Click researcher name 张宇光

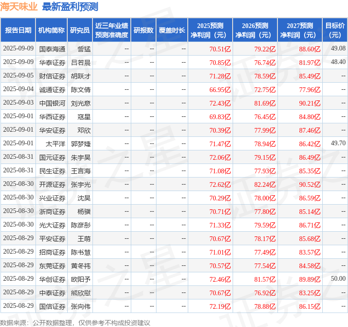pyautogui.click(x=81, y=185)
